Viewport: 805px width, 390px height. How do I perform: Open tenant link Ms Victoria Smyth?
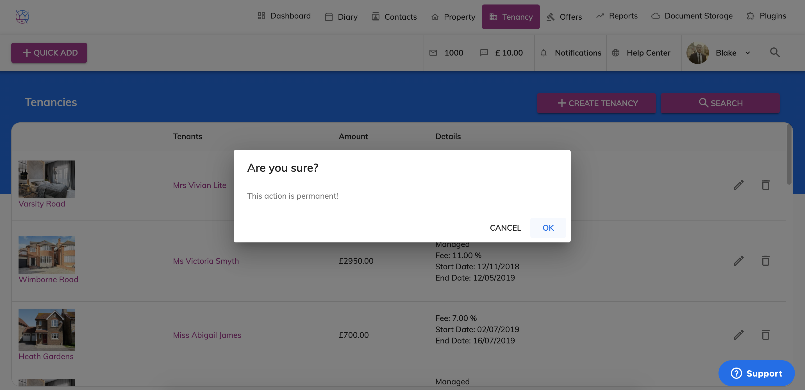[206, 261]
